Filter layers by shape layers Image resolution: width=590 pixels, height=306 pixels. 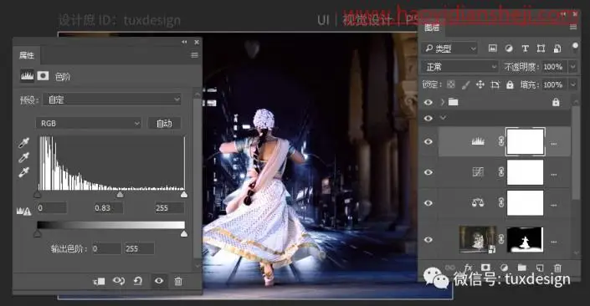[x=541, y=48]
